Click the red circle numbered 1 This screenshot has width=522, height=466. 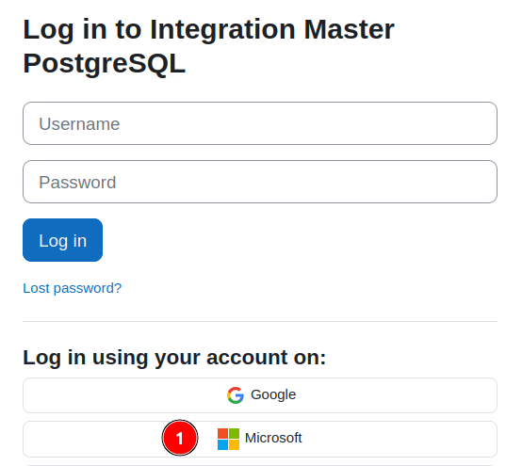(x=180, y=438)
